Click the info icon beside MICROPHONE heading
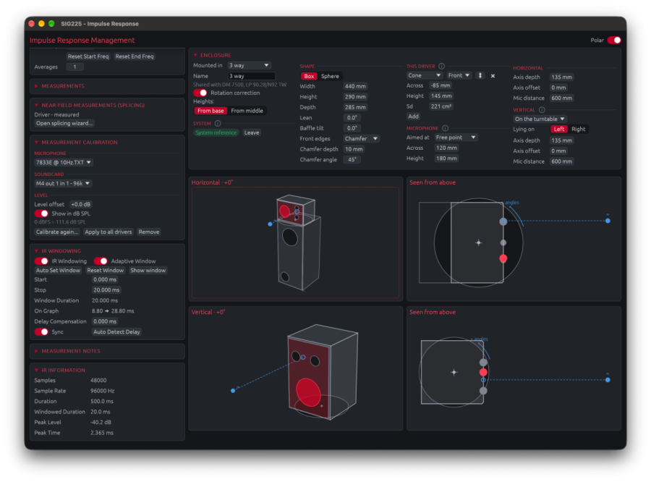651x482 pixels. pos(445,128)
